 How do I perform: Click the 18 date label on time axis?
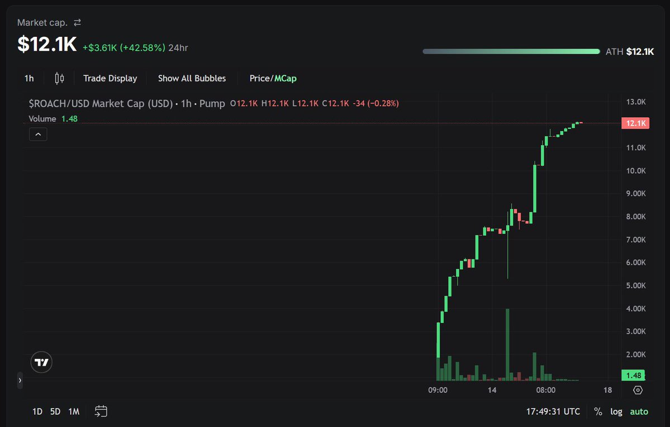[x=607, y=390]
